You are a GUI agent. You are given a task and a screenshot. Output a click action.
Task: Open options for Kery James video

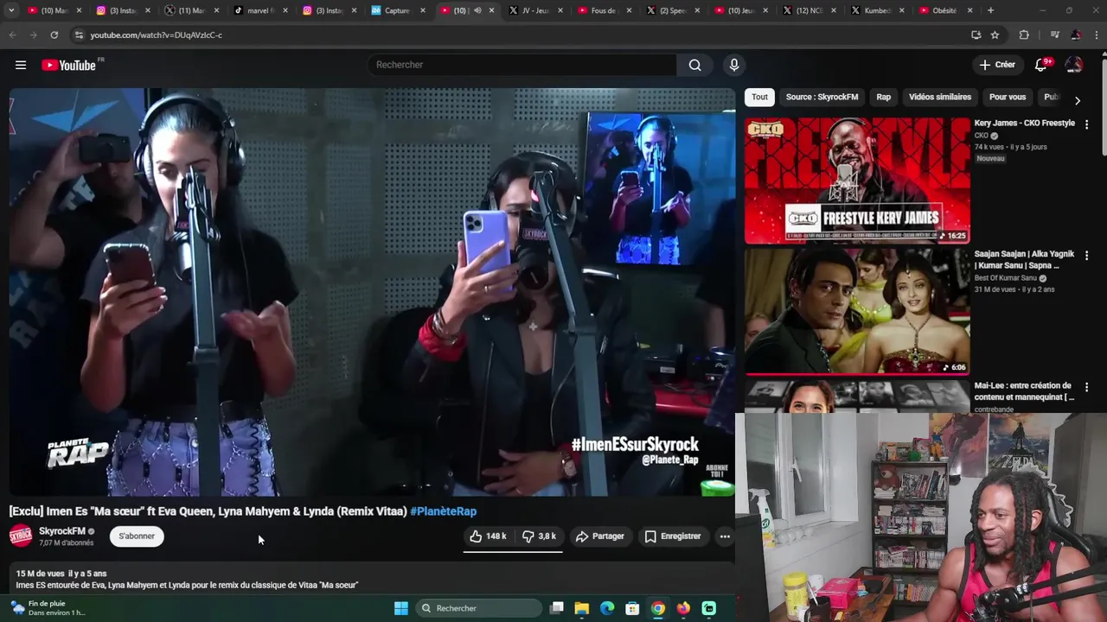[x=1086, y=124]
